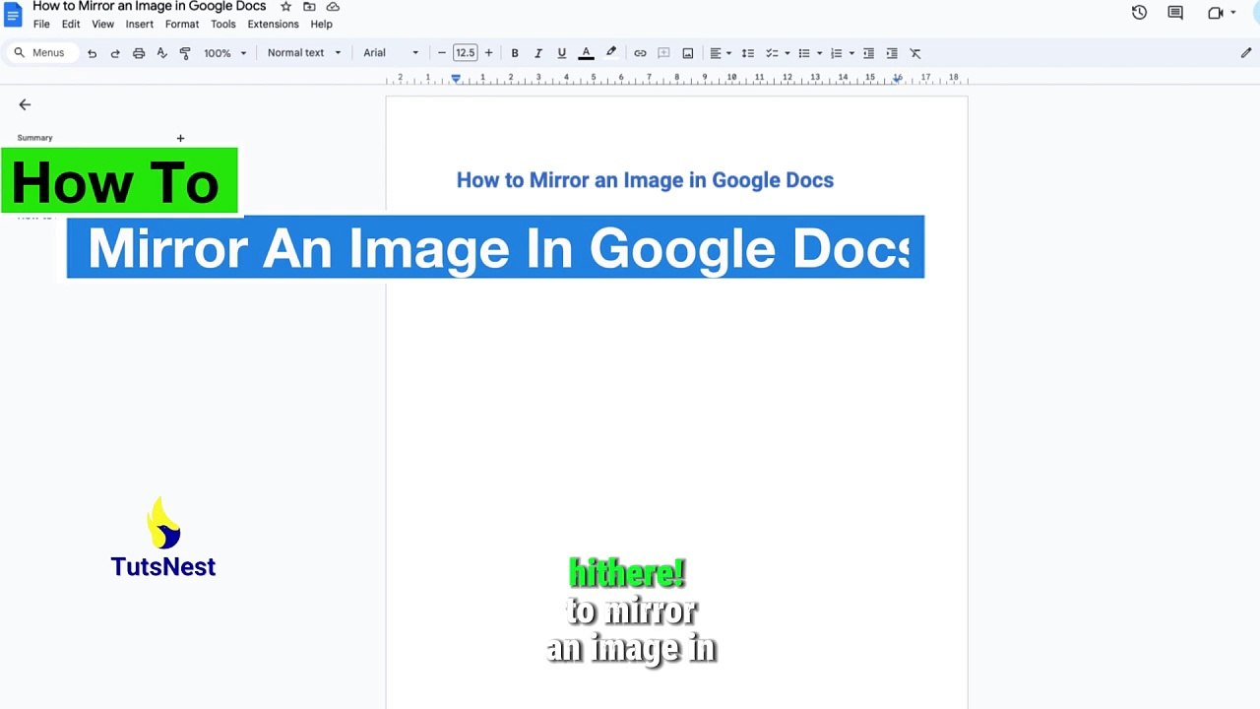This screenshot has height=709, width=1260.
Task: Open the File menu
Action: coord(41,25)
